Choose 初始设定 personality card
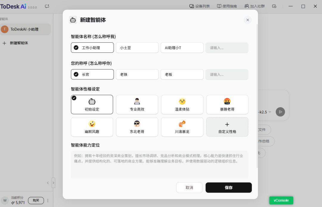322x207 pixels. [92, 104]
